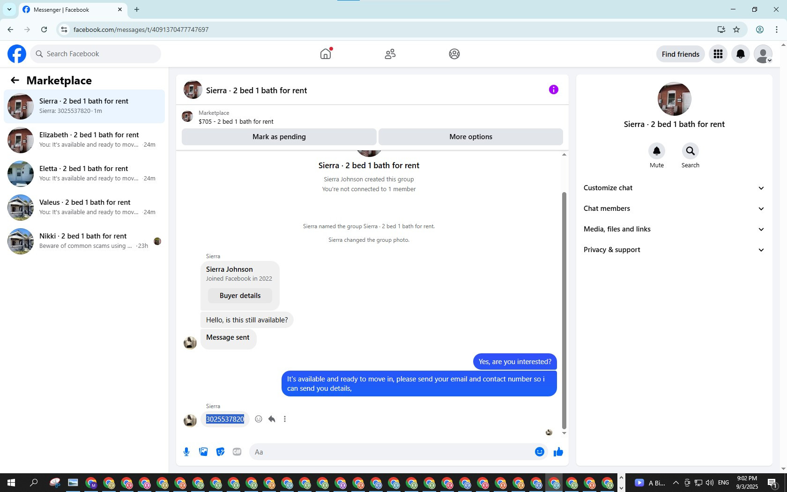
Task: Select the Messenger | Facebook tab
Action: coord(73,9)
